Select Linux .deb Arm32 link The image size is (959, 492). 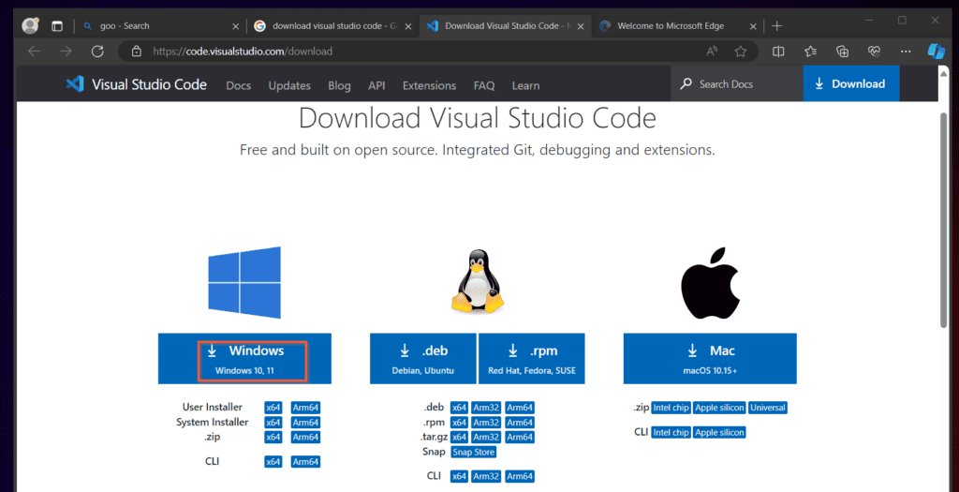point(486,408)
